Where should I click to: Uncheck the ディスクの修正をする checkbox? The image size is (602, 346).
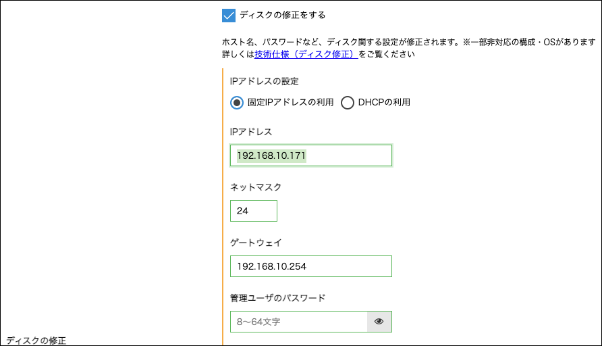click(229, 16)
